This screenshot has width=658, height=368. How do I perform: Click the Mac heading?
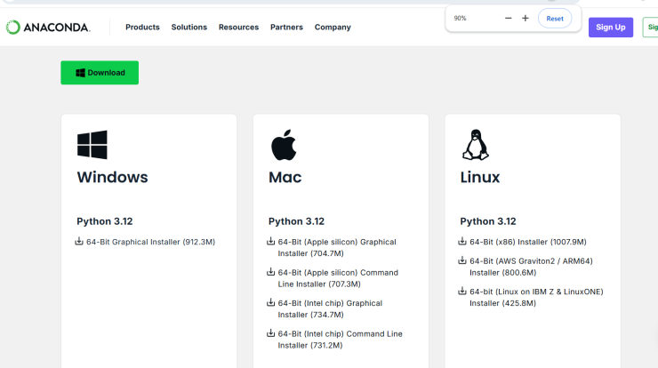click(285, 177)
